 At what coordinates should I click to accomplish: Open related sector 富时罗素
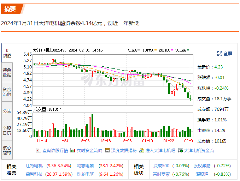161,174
